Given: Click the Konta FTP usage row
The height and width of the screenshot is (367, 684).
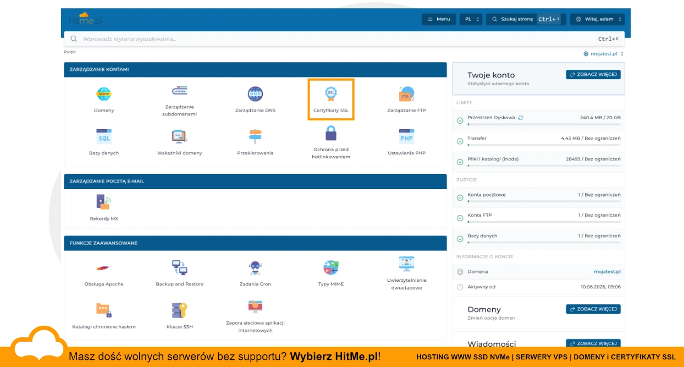Looking at the screenshot, I should click(x=538, y=218).
